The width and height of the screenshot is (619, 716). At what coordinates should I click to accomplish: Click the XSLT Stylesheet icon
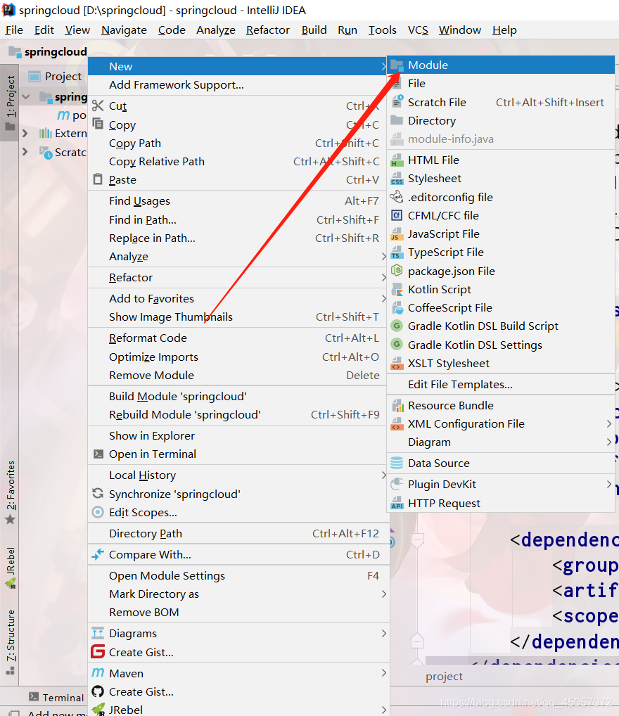pos(397,364)
